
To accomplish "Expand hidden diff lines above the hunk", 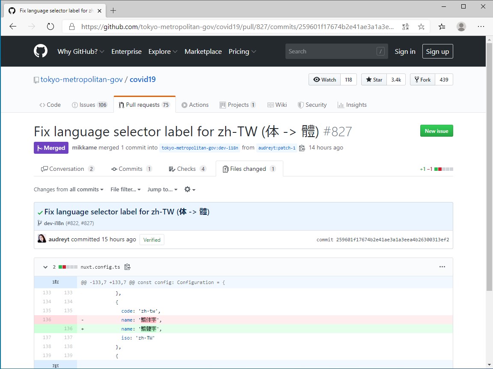I will pos(55,282).
